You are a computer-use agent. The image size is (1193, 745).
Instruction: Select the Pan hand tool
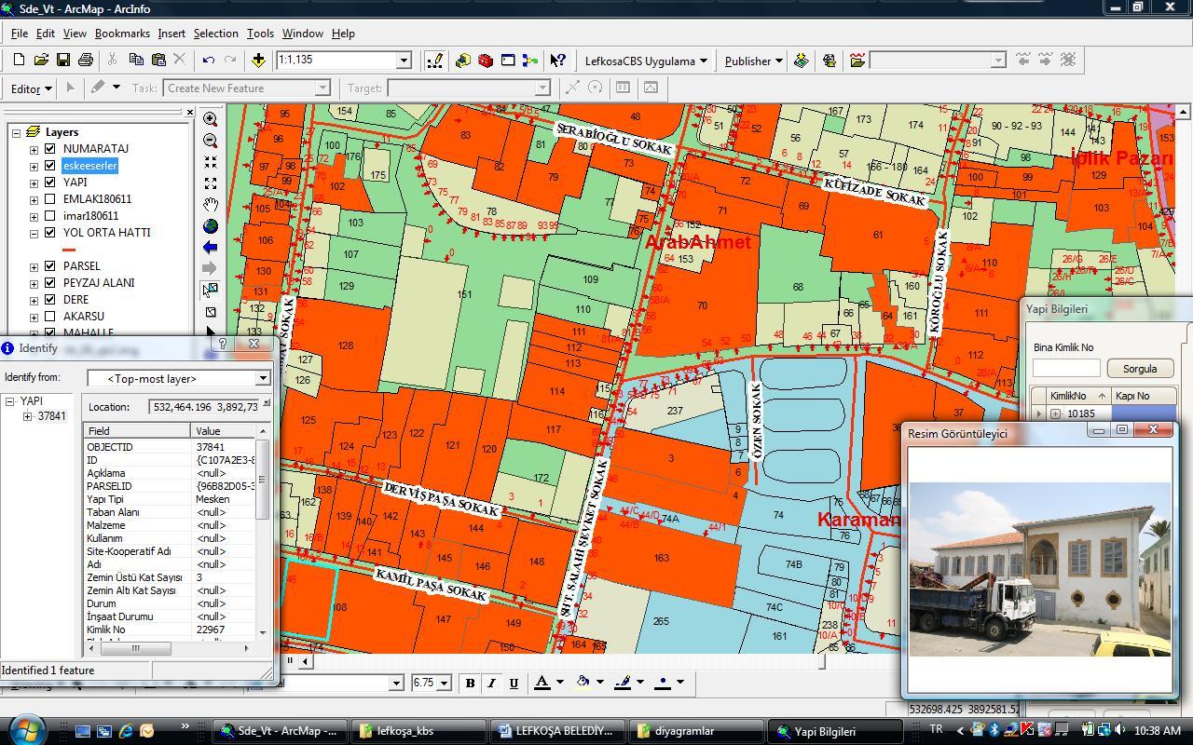pyautogui.click(x=211, y=205)
